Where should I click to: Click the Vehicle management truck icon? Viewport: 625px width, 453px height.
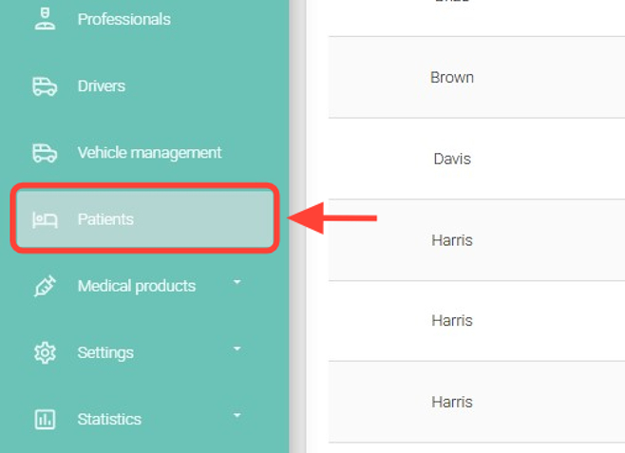pos(45,153)
